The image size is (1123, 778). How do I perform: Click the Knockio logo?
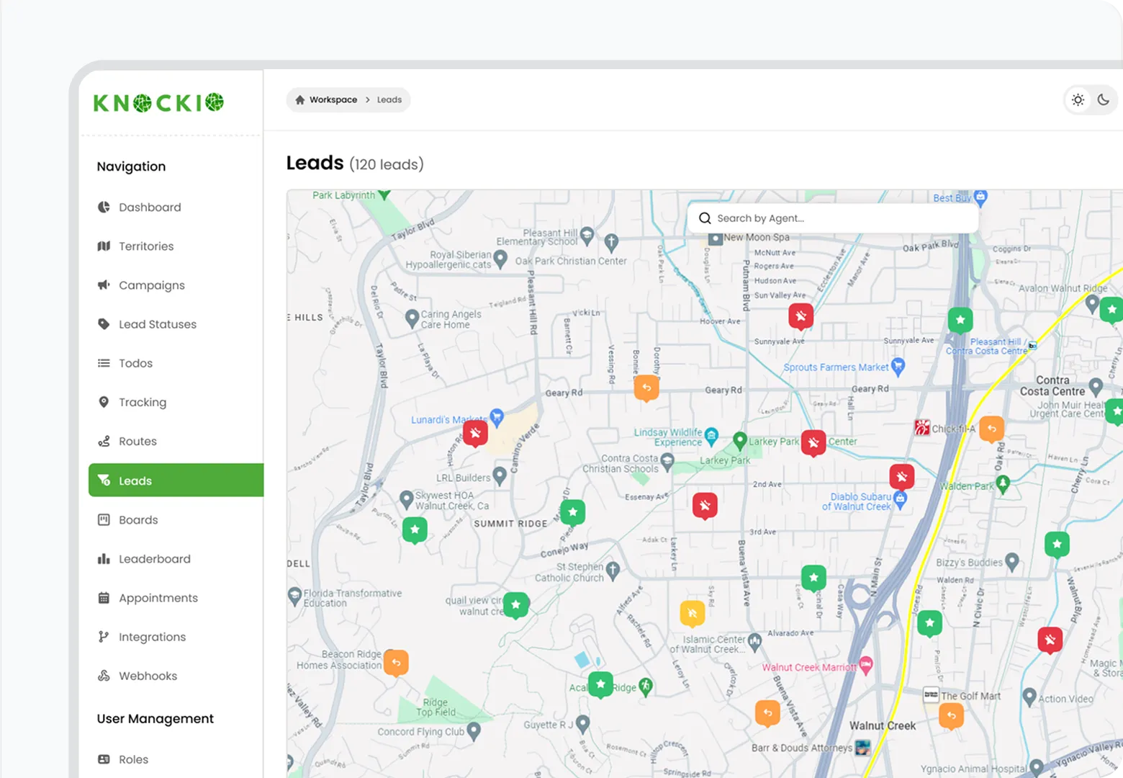(x=158, y=103)
